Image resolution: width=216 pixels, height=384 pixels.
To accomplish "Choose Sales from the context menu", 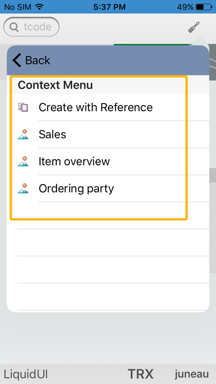I will [x=52, y=134].
